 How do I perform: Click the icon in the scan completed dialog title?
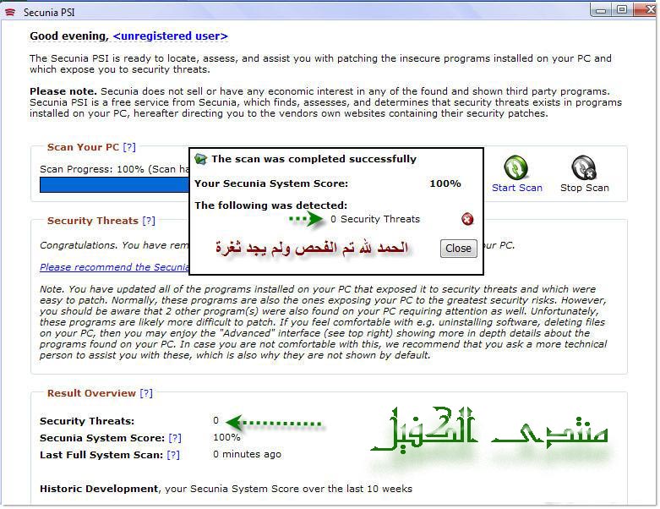[201, 159]
